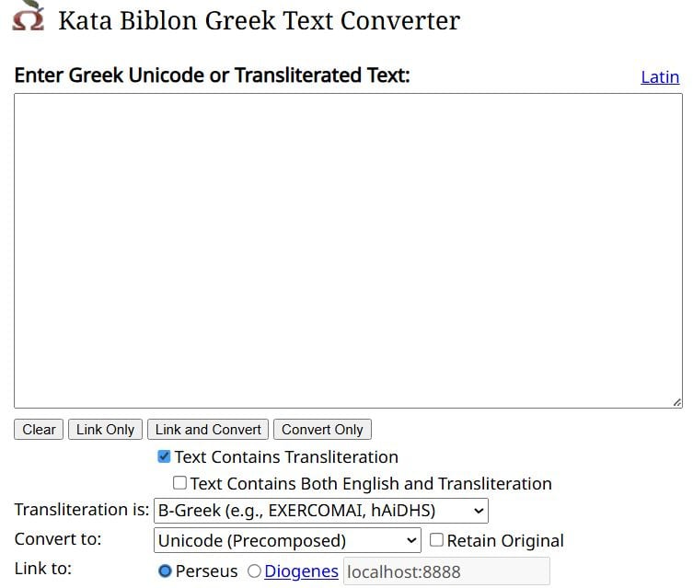
Task: Choose the Diogenes radio option
Action: 254,571
